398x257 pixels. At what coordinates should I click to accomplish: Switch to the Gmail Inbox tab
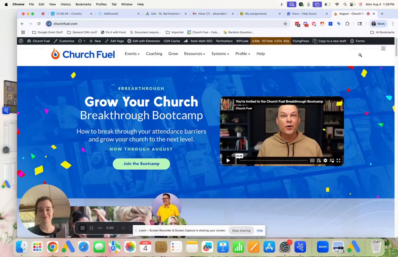coord(213,14)
